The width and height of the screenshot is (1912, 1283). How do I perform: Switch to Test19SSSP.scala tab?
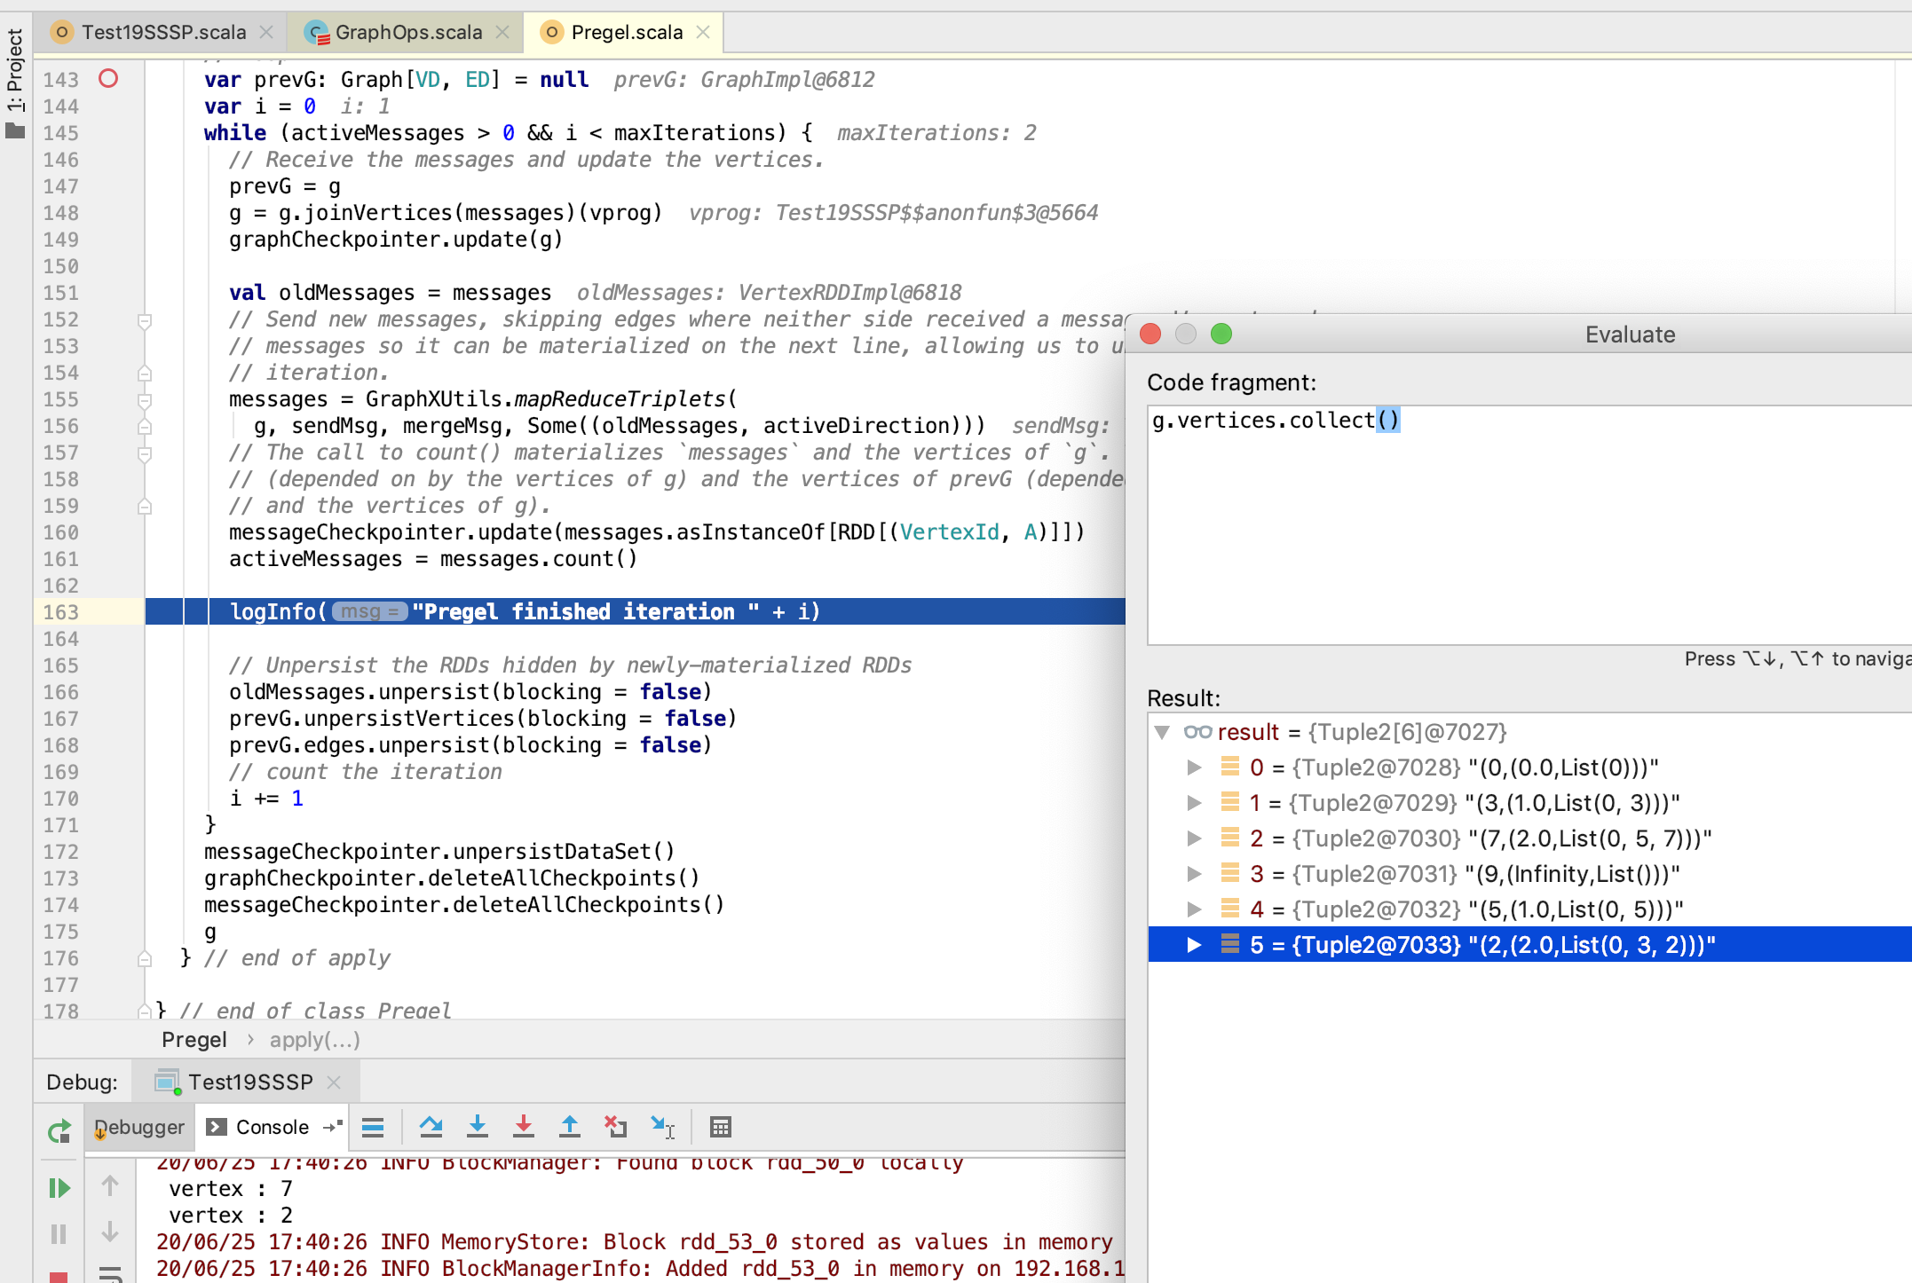[x=162, y=32]
